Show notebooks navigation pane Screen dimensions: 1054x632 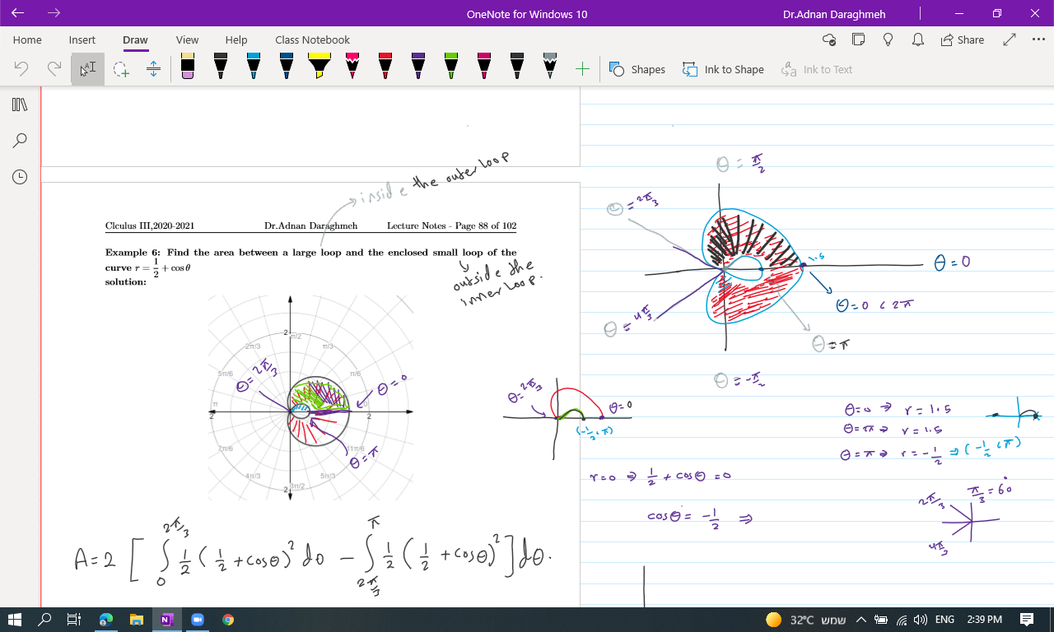pyautogui.click(x=20, y=105)
